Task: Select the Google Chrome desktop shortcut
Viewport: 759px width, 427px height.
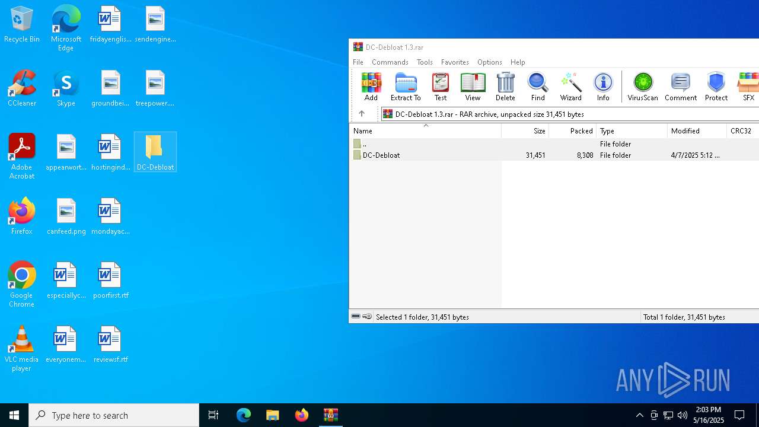Action: 22,285
